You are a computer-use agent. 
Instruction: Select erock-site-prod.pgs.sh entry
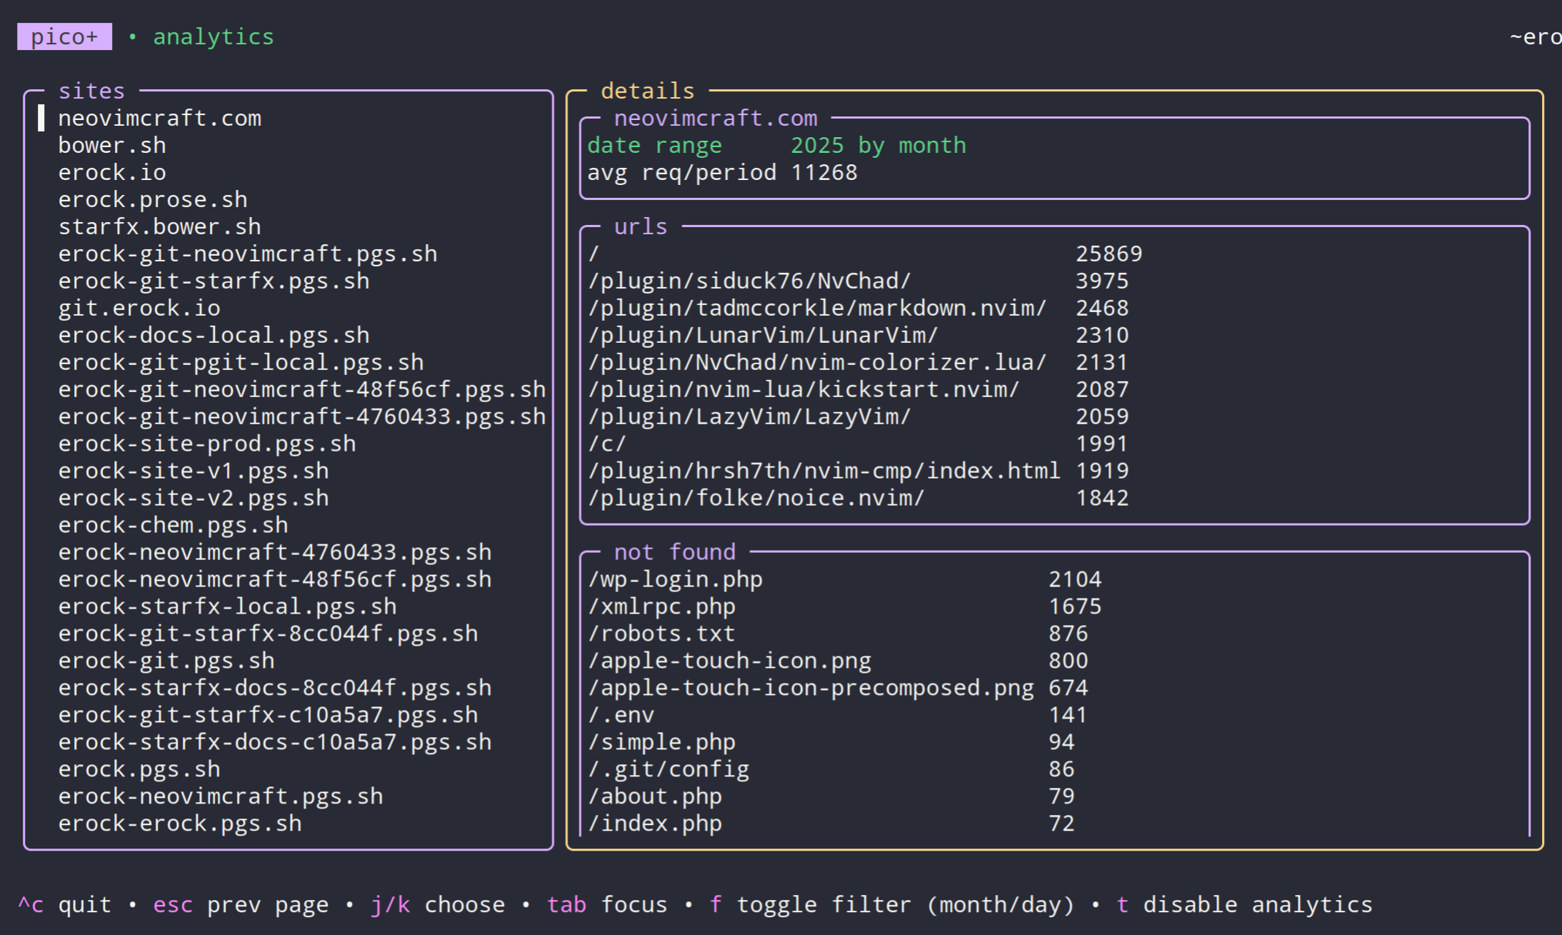point(207,444)
